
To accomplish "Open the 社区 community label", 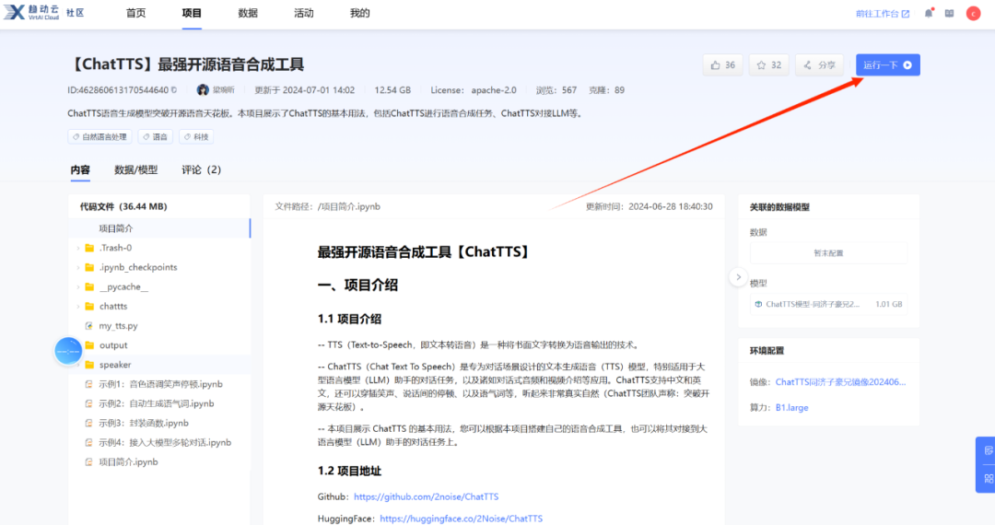I will (x=75, y=13).
